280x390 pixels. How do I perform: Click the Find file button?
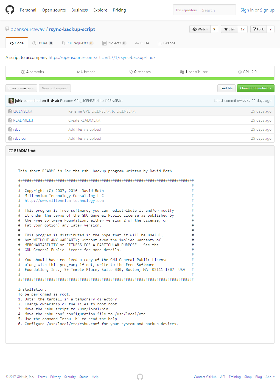(226, 88)
